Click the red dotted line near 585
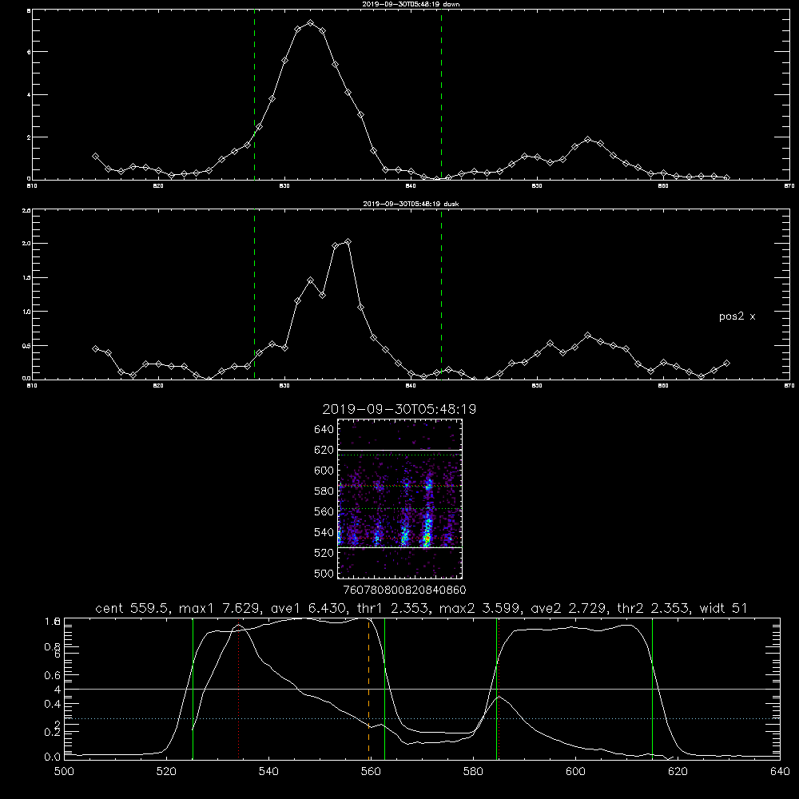Viewport: 799px width, 799px height. click(x=499, y=689)
